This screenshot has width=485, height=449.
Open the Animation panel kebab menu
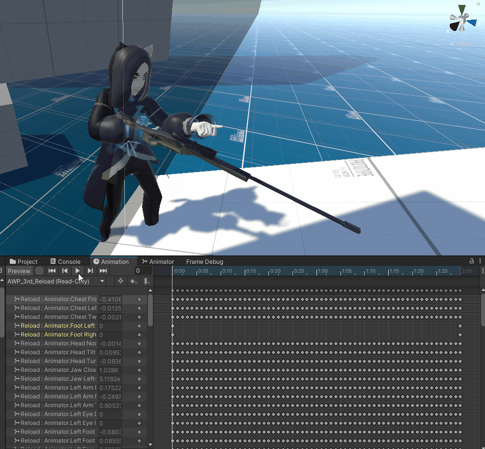click(480, 261)
